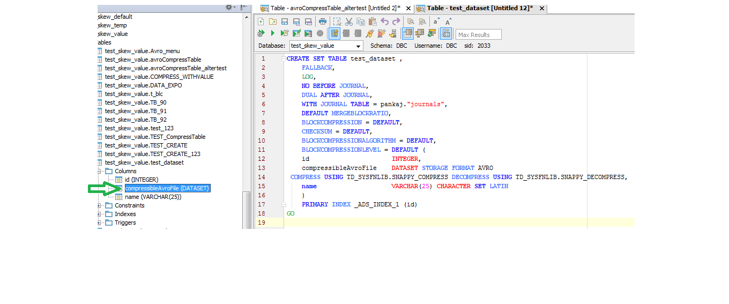Image resolution: width=729 pixels, height=304 pixels.
Task: Click the greyed commit transaction icon
Action: pyautogui.click(x=346, y=33)
